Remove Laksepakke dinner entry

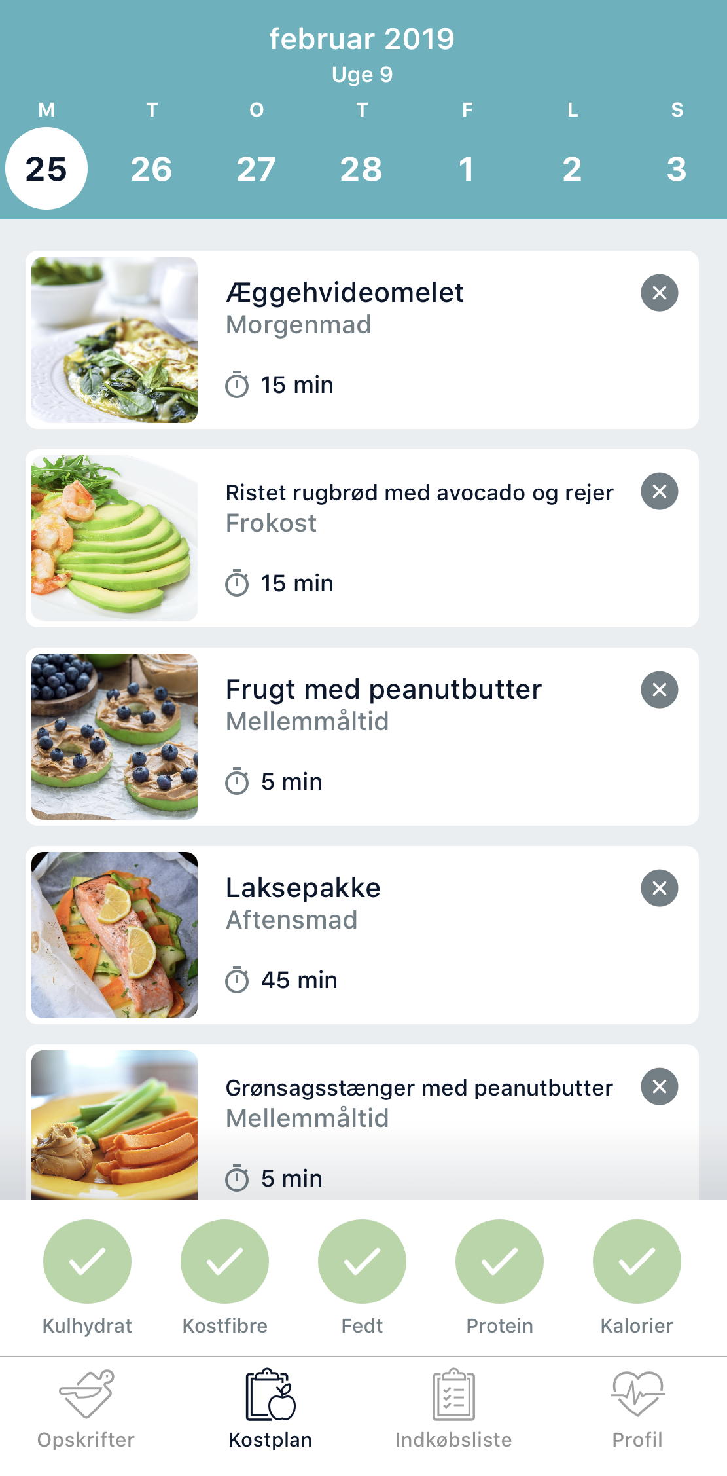click(x=659, y=888)
